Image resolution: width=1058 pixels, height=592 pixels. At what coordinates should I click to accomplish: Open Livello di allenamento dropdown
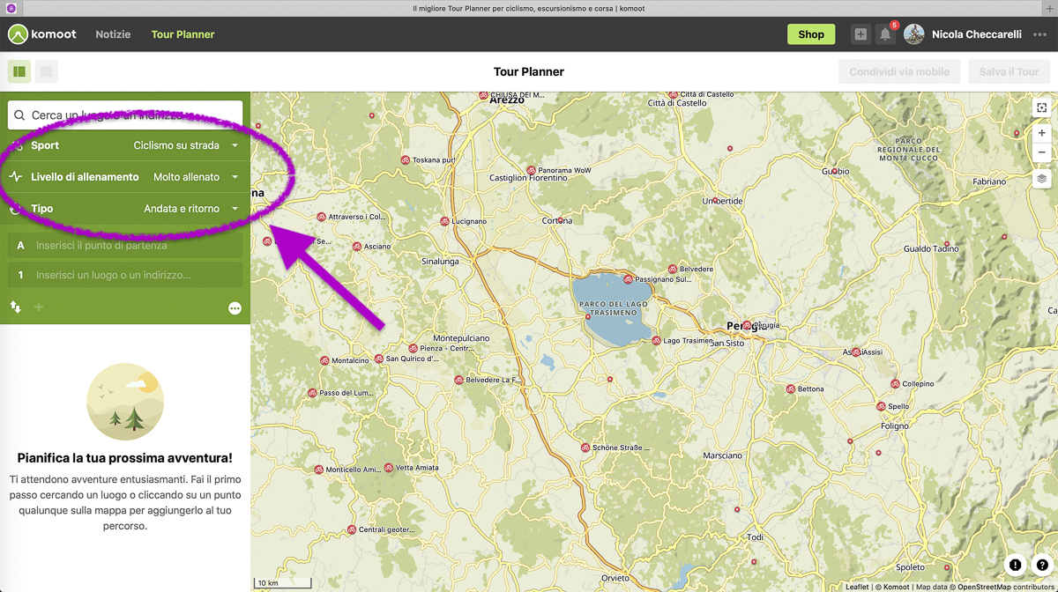[194, 177]
